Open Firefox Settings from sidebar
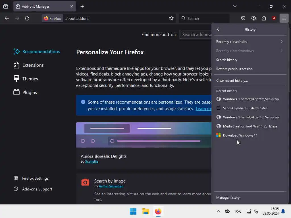This screenshot has width=291, height=218. coord(31,178)
